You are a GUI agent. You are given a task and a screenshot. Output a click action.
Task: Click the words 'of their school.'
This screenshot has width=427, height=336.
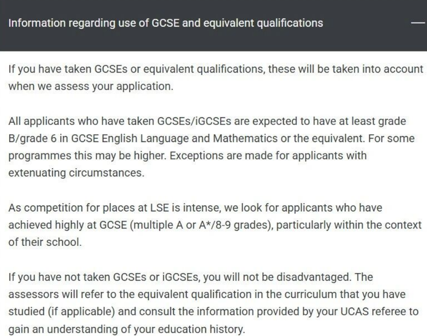(45, 242)
